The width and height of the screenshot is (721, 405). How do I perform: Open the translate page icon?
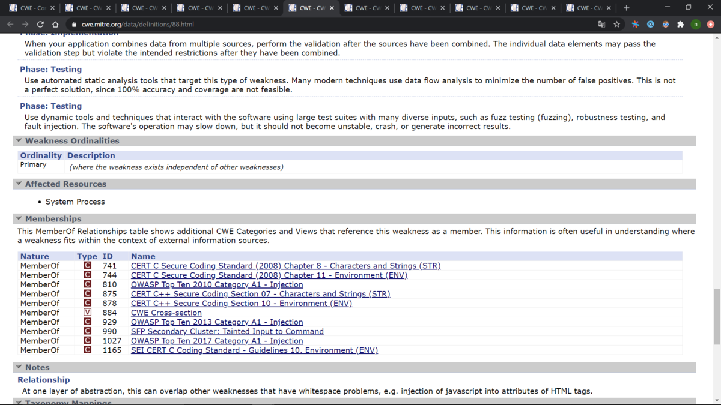point(601,25)
